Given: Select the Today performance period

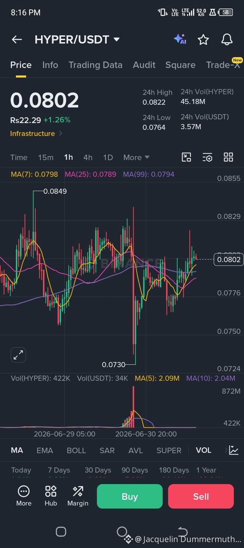Looking at the screenshot, I should (21, 470).
